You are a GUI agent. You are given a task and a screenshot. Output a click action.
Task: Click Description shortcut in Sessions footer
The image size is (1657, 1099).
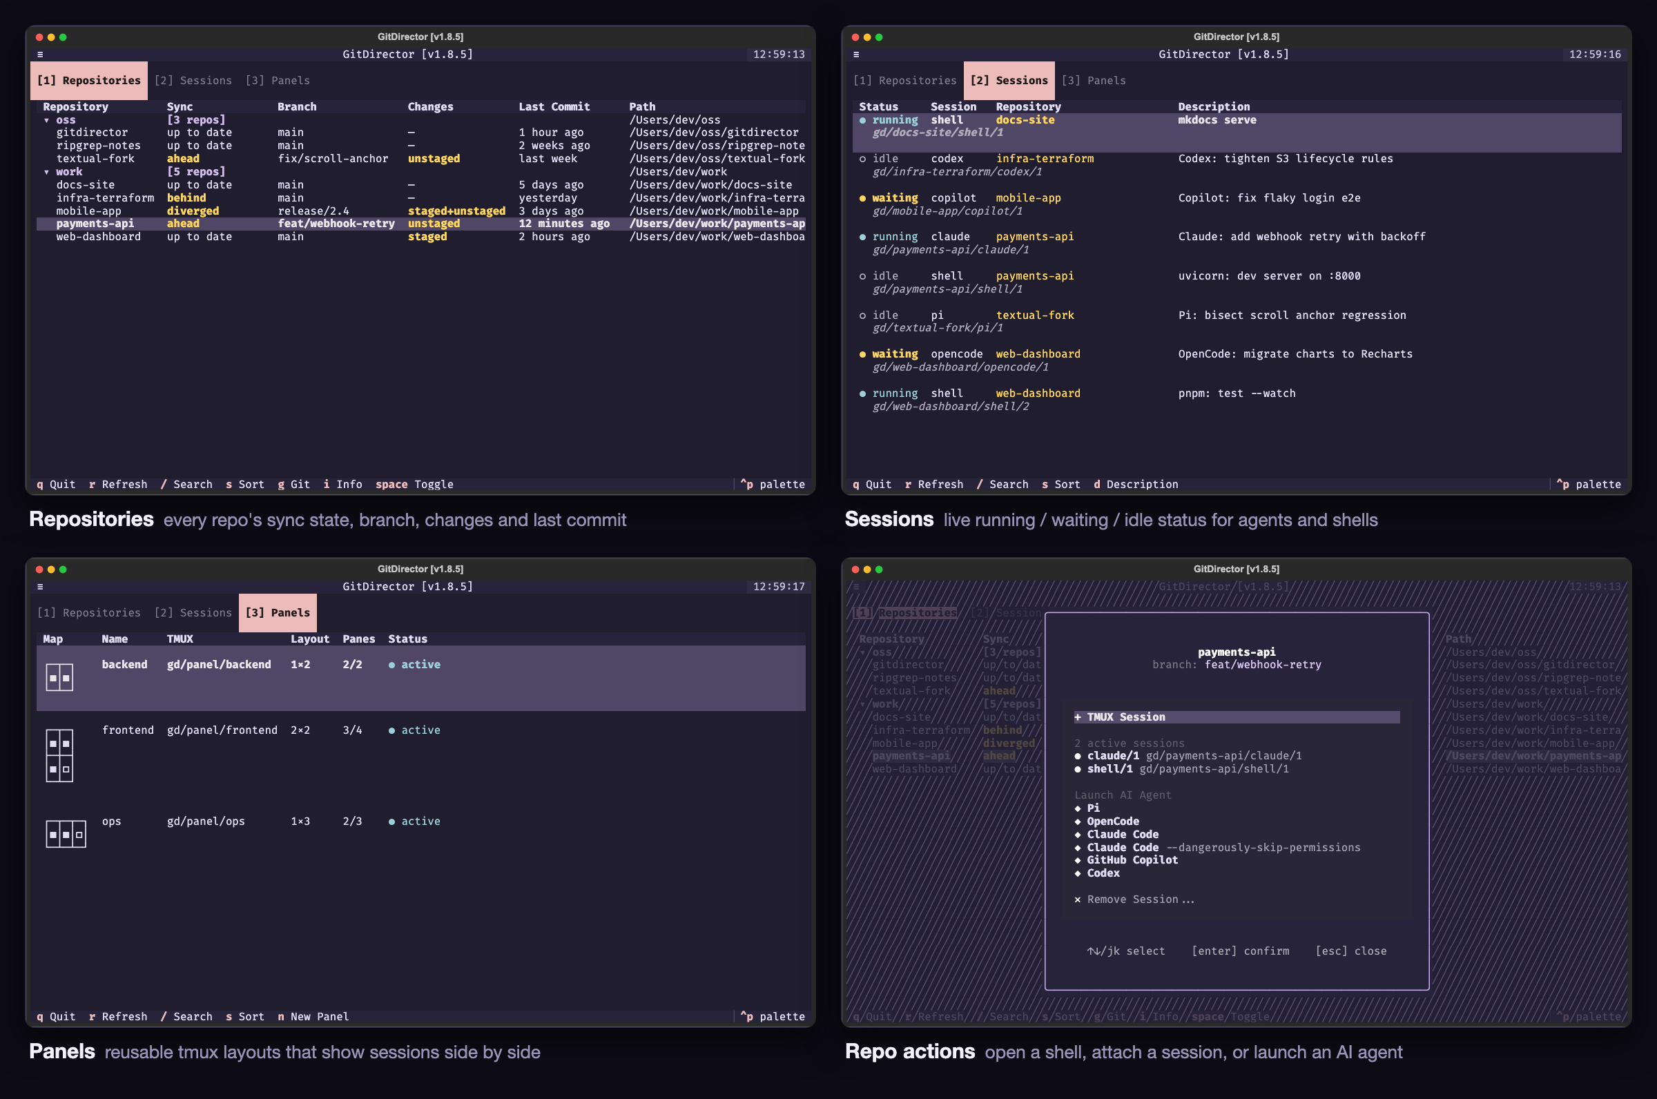pyautogui.click(x=1136, y=485)
